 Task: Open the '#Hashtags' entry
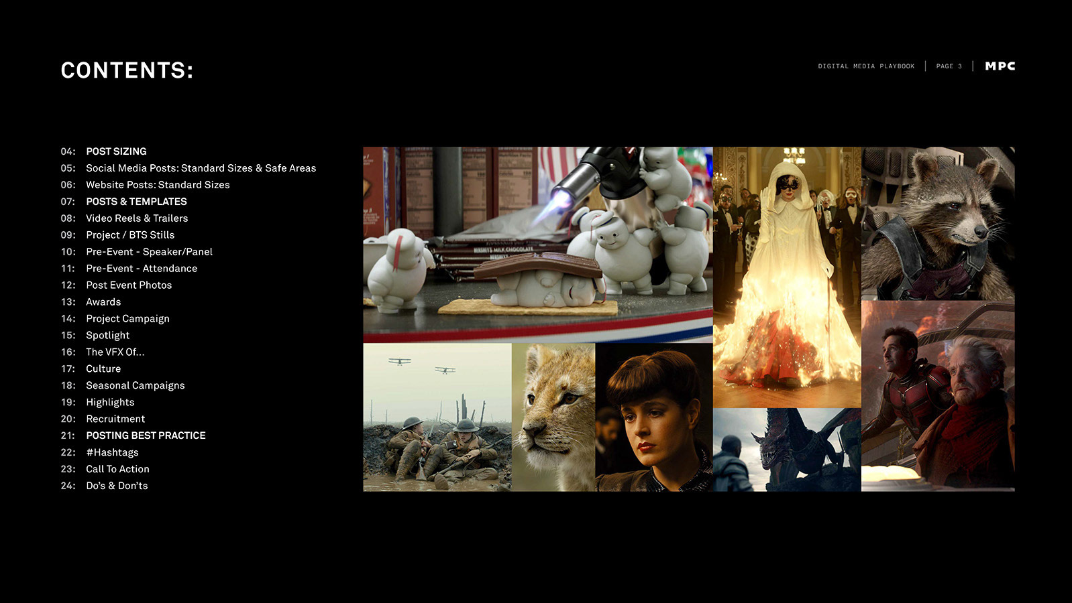(112, 452)
